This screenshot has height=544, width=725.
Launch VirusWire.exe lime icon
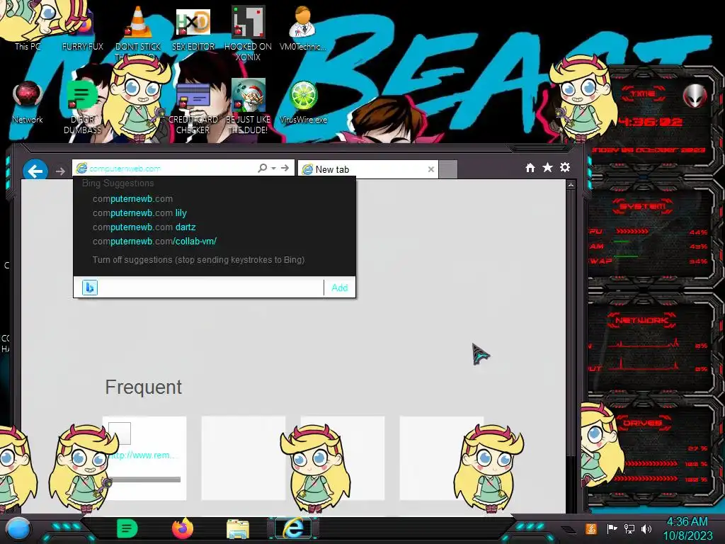click(x=303, y=102)
